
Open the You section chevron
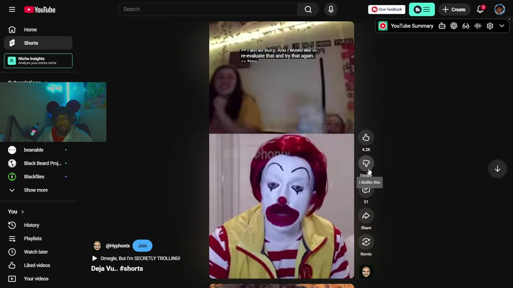pyautogui.click(x=22, y=212)
